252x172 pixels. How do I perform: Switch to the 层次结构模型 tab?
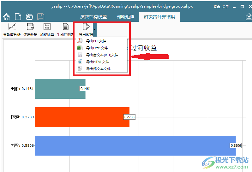pos(93,17)
